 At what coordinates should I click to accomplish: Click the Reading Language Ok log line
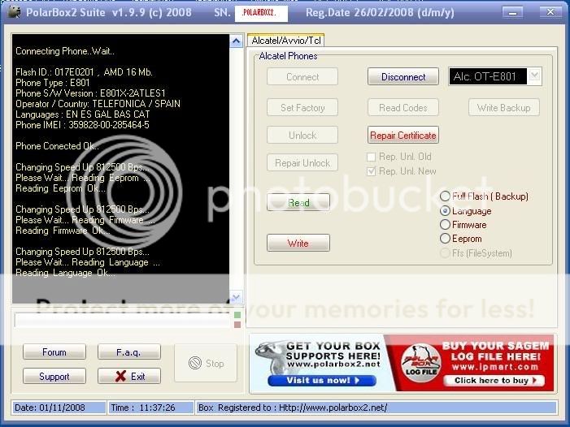point(65,273)
